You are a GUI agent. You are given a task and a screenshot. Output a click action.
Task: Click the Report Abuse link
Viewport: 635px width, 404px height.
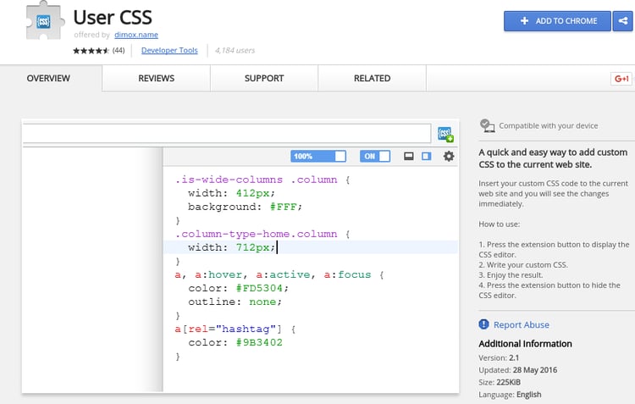pos(522,324)
